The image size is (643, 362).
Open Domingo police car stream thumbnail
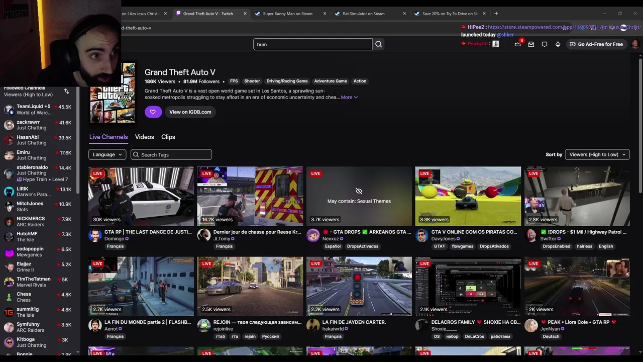point(141,196)
